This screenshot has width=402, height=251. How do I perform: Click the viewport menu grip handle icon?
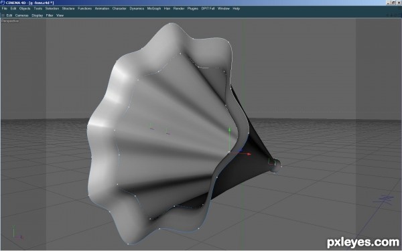[x=3, y=15]
